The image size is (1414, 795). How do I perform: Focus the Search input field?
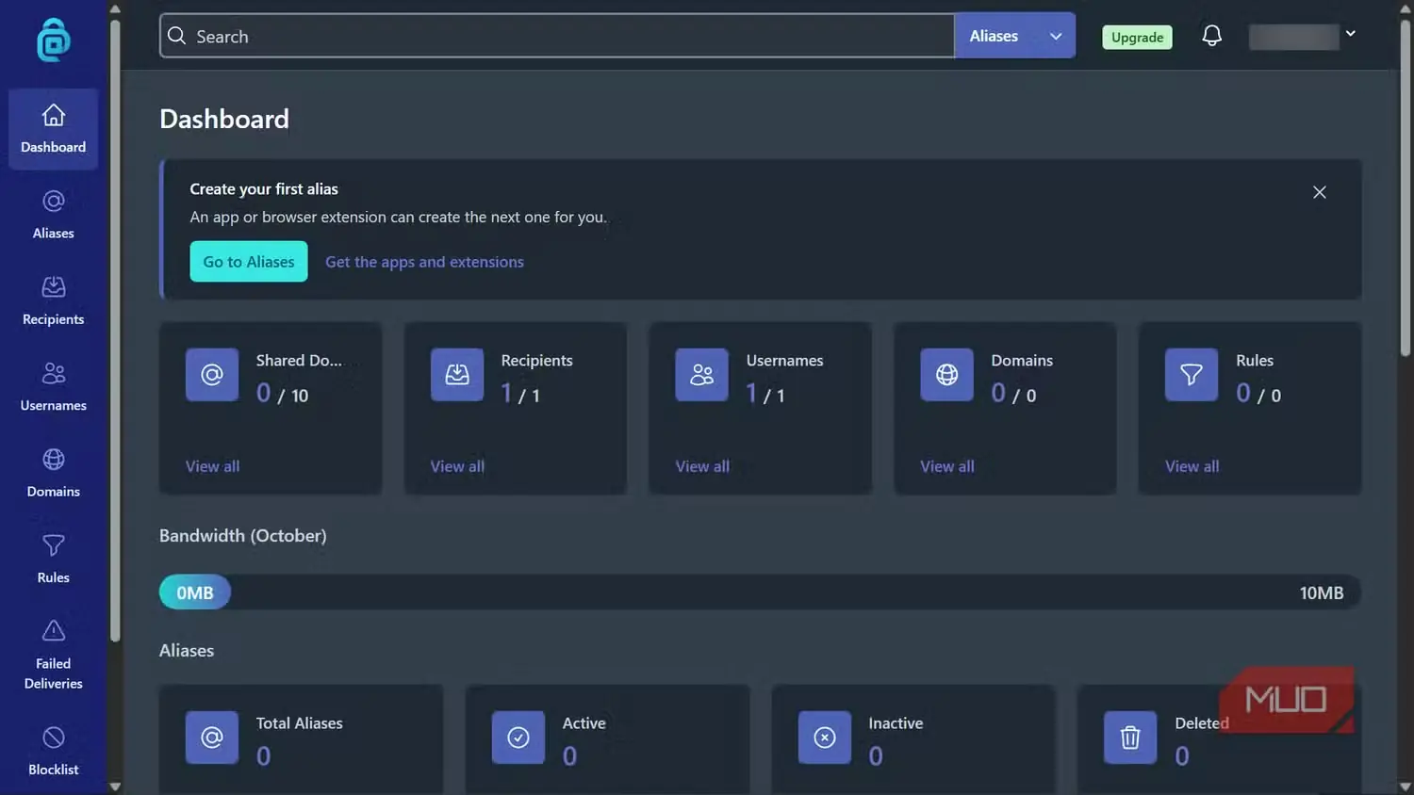557,36
